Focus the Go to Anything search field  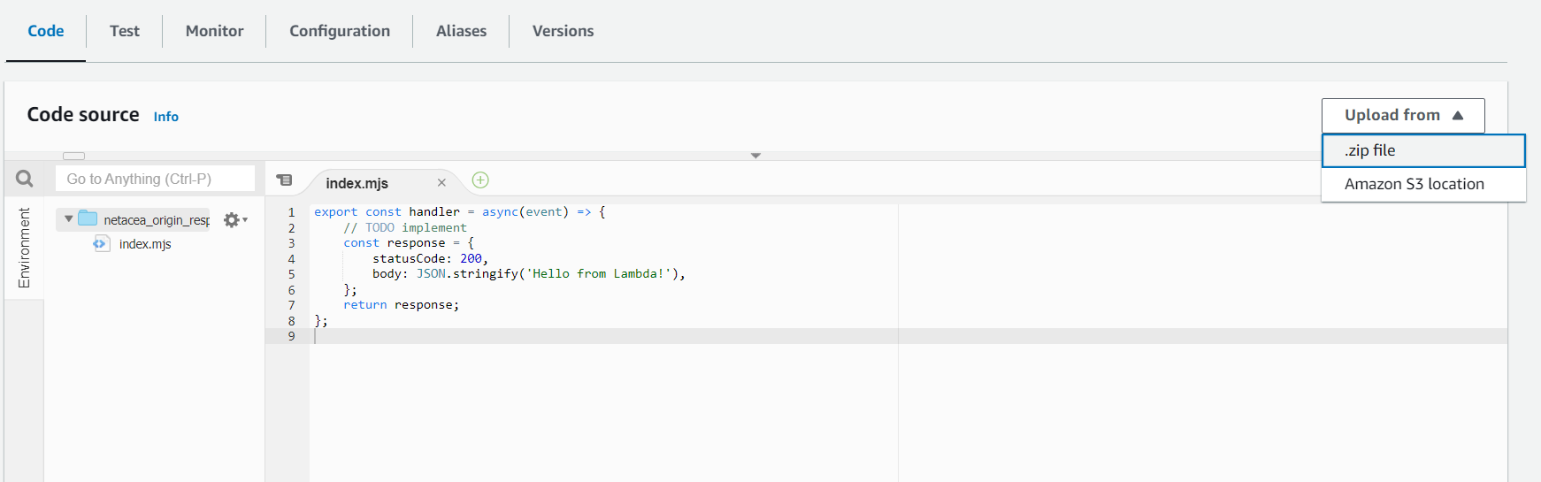156,179
